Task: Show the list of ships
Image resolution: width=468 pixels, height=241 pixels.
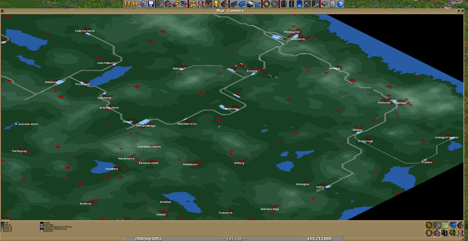Action: (250, 4)
